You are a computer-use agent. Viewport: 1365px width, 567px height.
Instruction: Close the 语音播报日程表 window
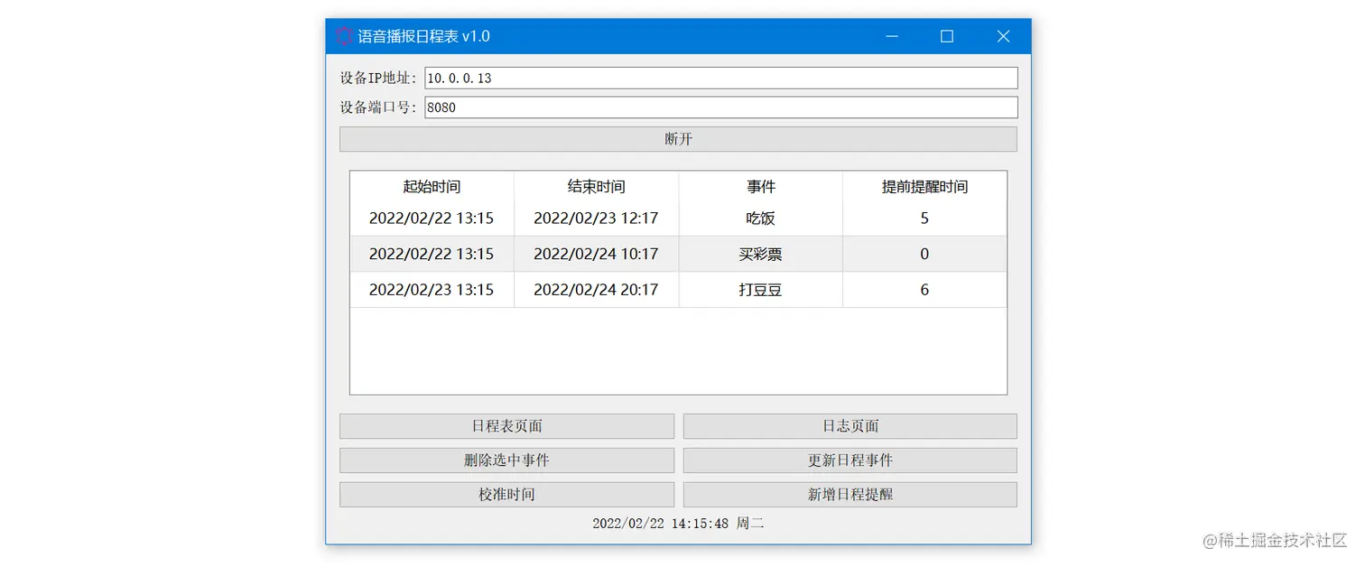[x=1003, y=36]
